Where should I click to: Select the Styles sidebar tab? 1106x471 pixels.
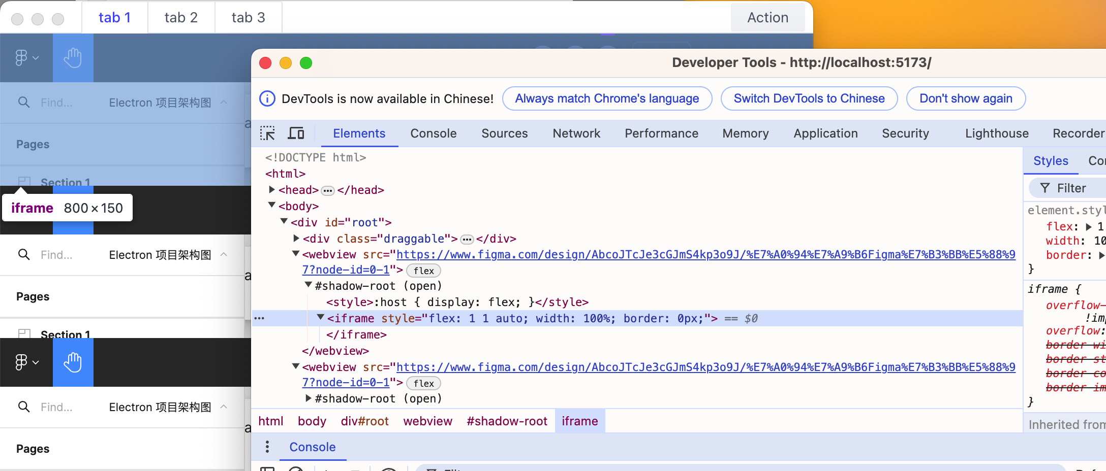[1051, 161]
